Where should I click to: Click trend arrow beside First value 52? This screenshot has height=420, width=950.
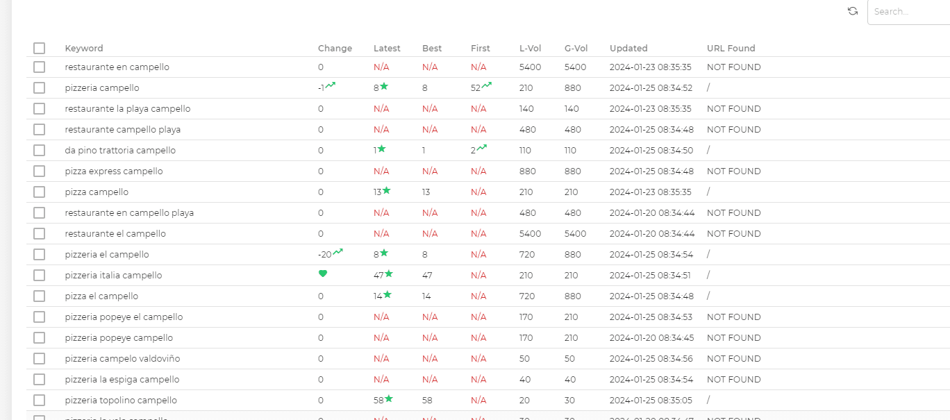click(x=487, y=85)
